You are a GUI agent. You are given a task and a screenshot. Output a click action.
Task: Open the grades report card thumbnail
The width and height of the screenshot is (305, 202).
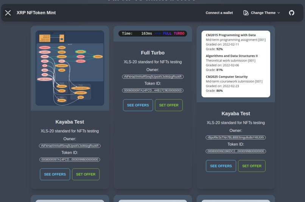(x=236, y=64)
